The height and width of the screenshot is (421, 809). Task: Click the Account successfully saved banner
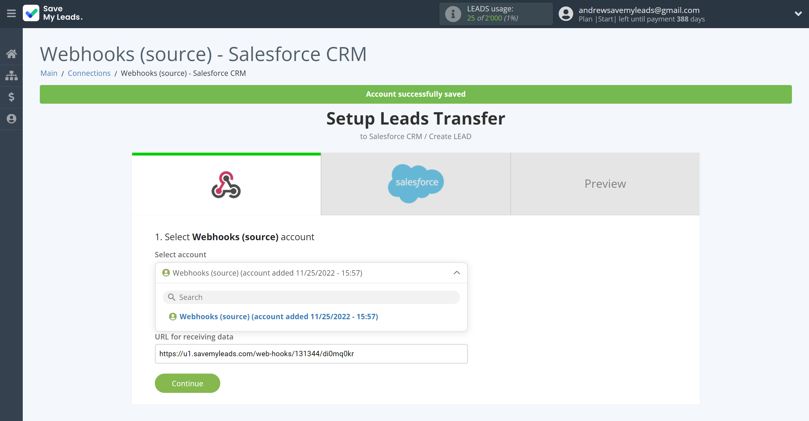pos(416,94)
